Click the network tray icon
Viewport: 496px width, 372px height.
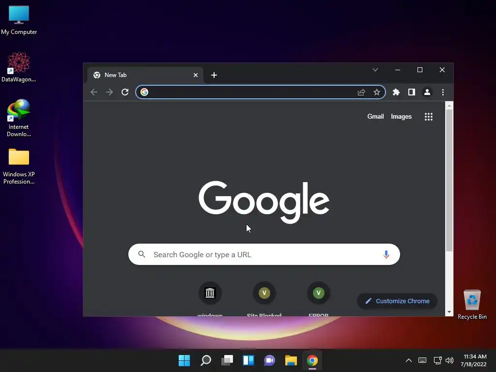click(x=437, y=360)
